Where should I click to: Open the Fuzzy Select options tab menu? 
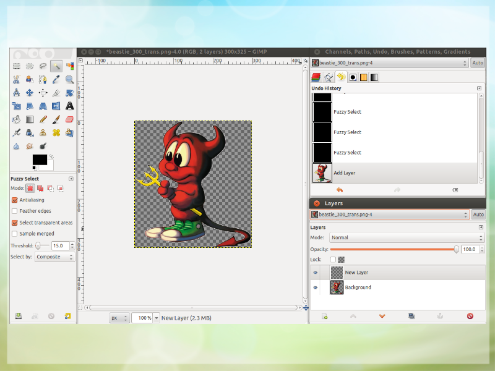[x=71, y=179]
